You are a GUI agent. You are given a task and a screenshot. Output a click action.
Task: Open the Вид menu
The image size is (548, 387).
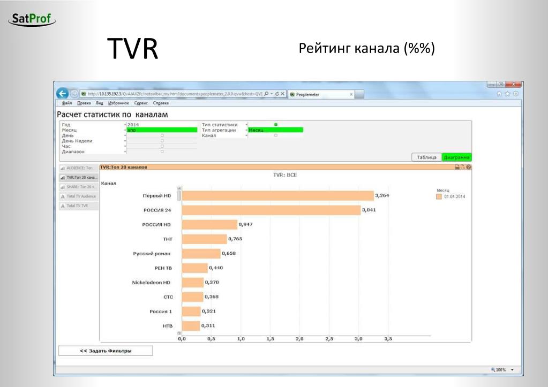(100, 103)
